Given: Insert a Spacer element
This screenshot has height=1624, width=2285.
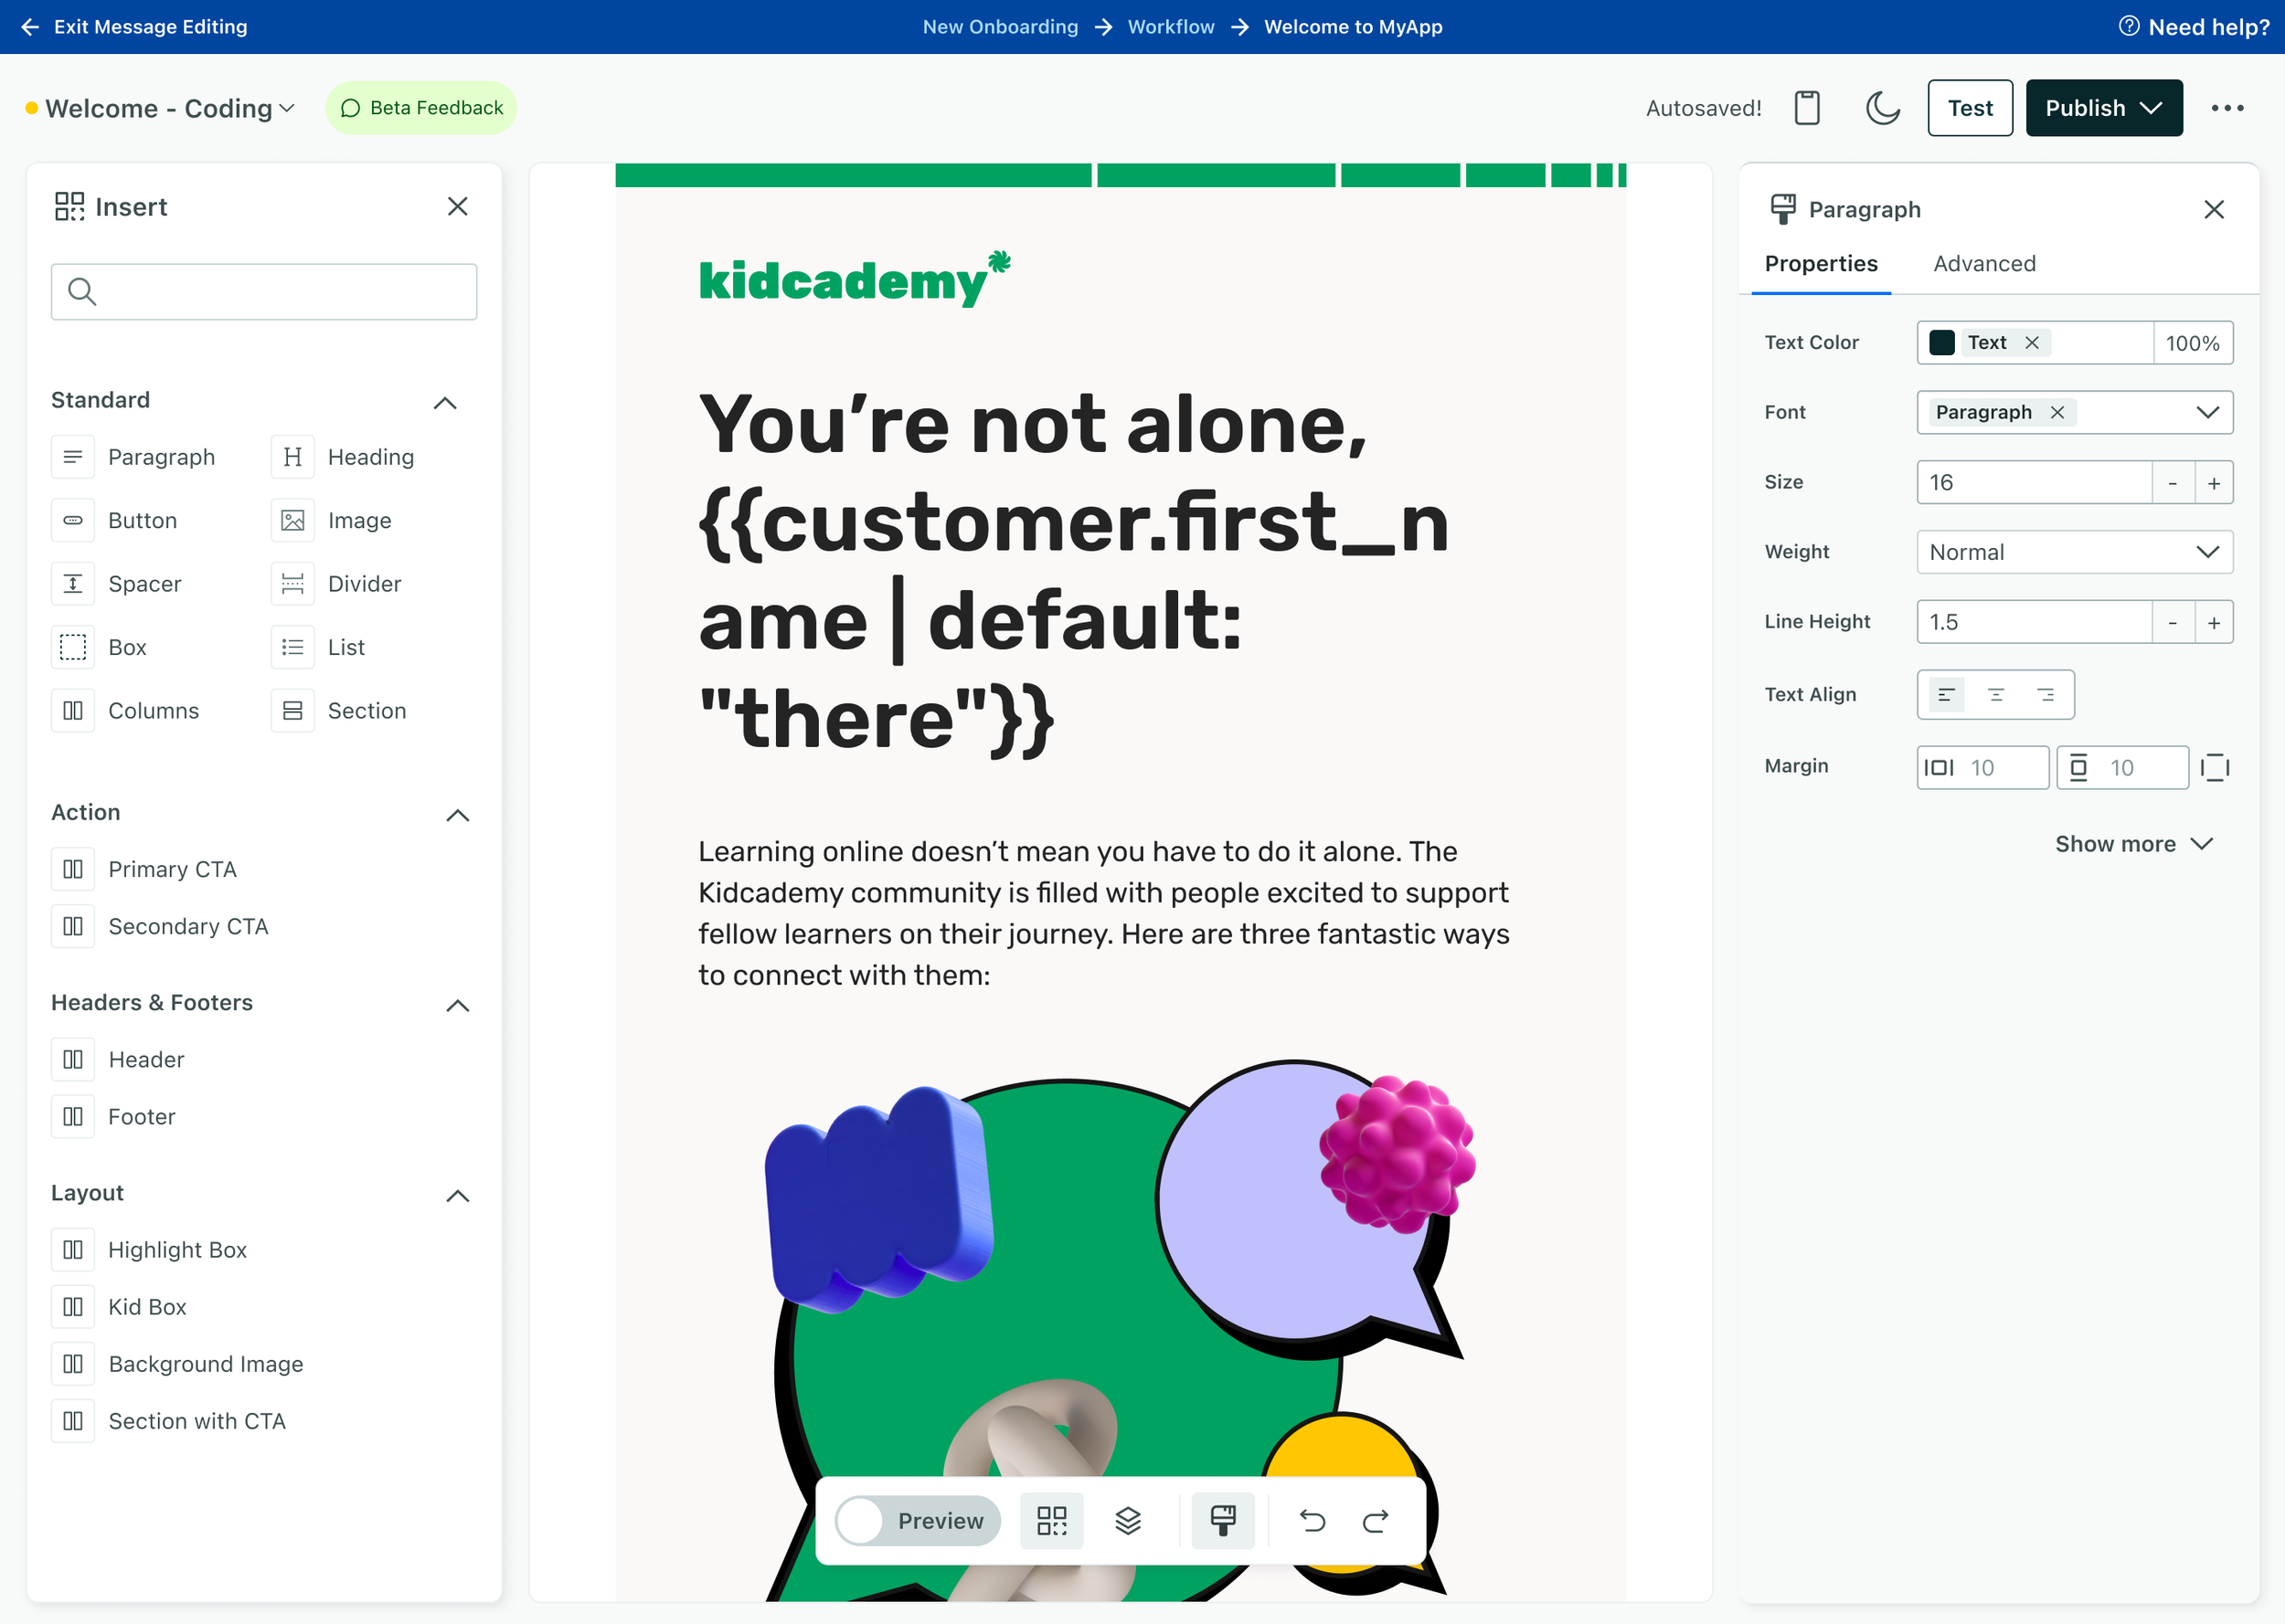Looking at the screenshot, I should (x=117, y=584).
